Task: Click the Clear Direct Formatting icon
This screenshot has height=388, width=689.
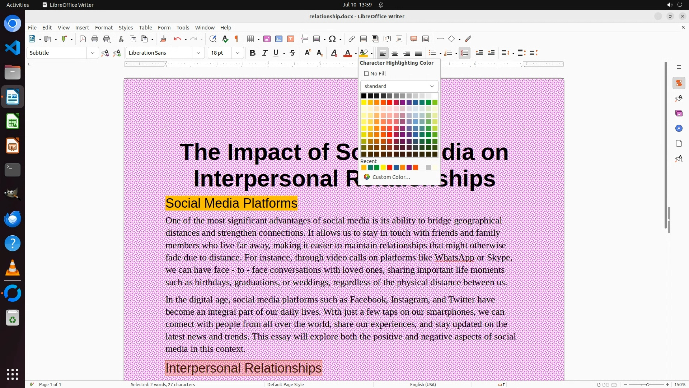Action: (x=334, y=53)
